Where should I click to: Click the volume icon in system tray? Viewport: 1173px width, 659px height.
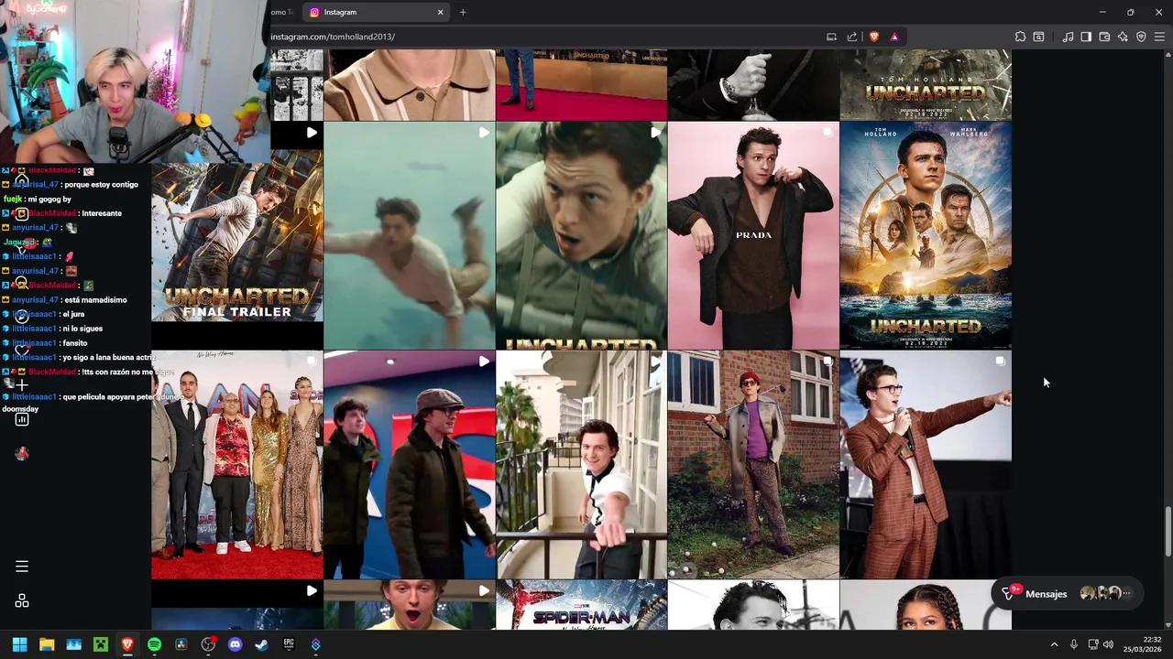point(1108,644)
